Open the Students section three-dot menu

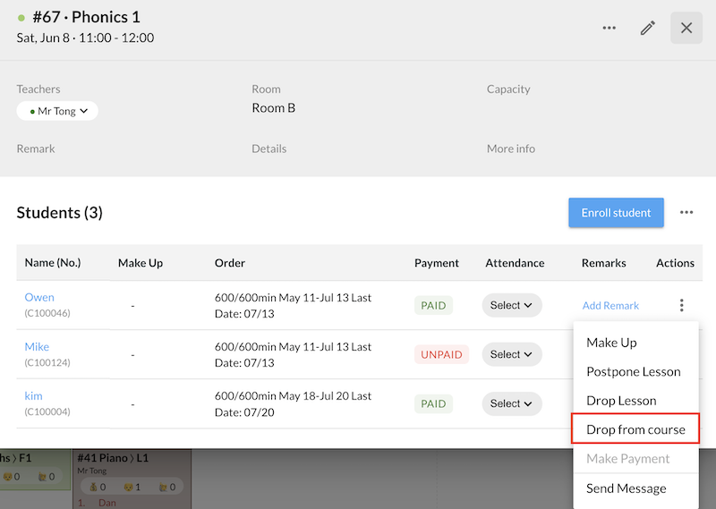[x=686, y=213]
